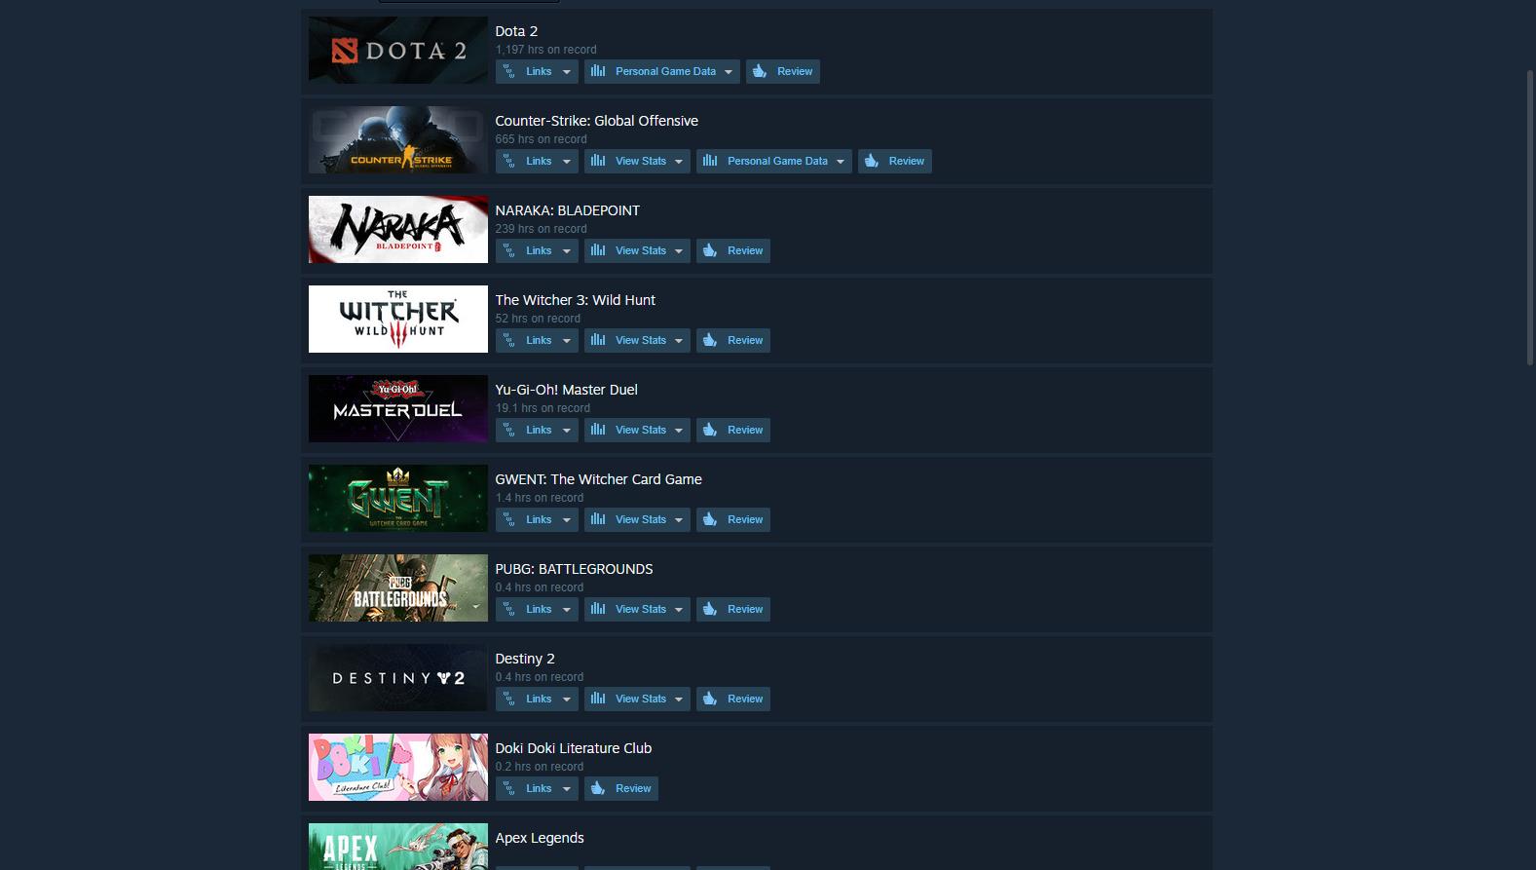Expand the View Stats dropdown for The Witcher 3

pyautogui.click(x=679, y=341)
